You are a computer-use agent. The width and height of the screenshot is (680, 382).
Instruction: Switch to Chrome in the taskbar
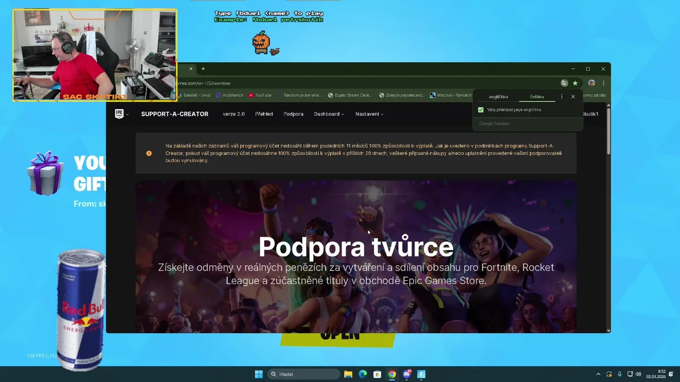point(392,374)
